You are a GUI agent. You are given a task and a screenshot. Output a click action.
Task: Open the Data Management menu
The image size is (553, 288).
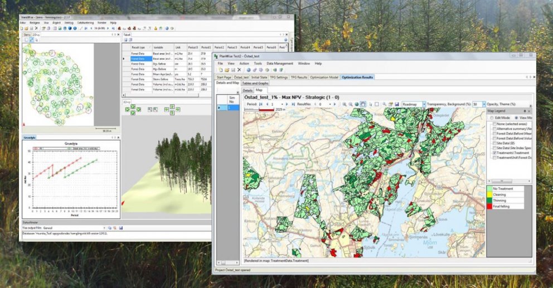(279, 64)
